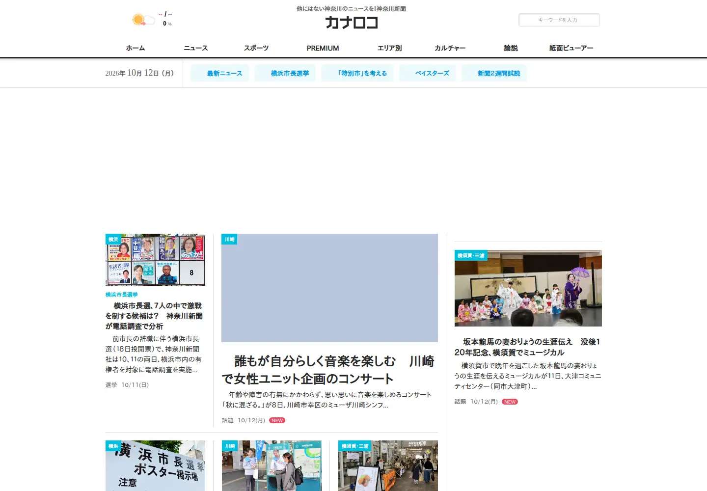Click the 選挙 10/11(日) date line
707x491 pixels.
pyautogui.click(x=127, y=385)
